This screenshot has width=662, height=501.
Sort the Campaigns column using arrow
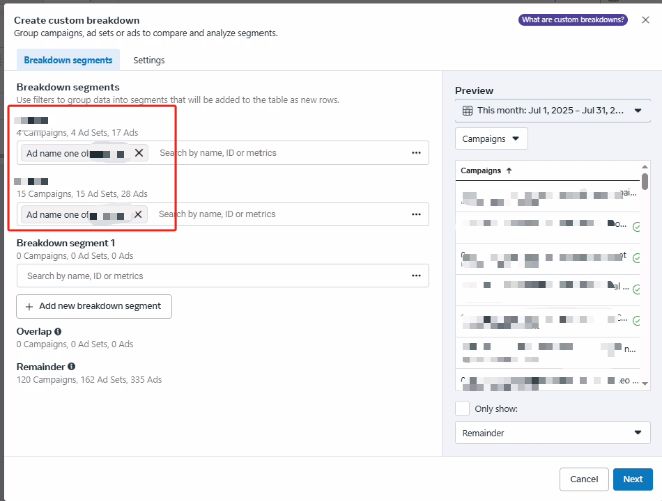click(509, 170)
